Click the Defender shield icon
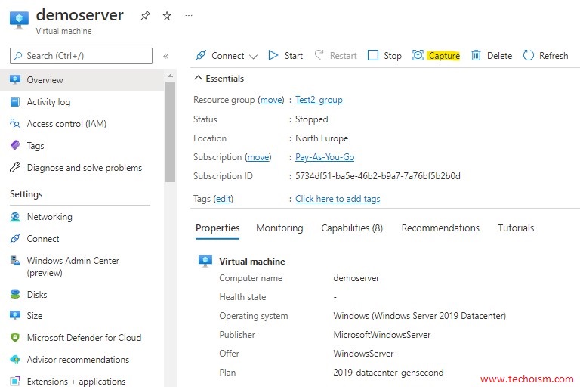Screen dimensions: 580x387 click(15, 337)
